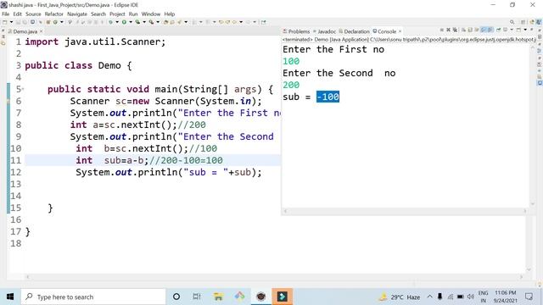This screenshot has width=543, height=305.
Task: Open the taskbar clock showing 11:06 PM
Action: pyautogui.click(x=506, y=297)
